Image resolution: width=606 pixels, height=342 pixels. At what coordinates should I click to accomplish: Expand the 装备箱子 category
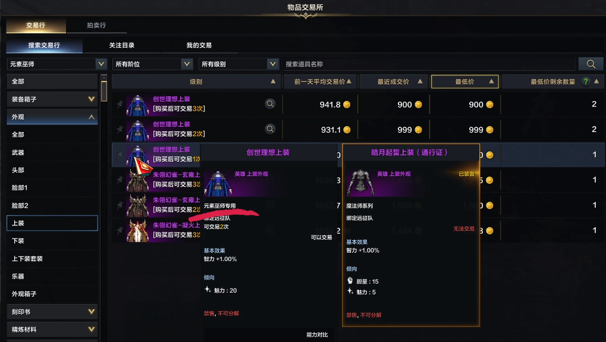coord(52,99)
